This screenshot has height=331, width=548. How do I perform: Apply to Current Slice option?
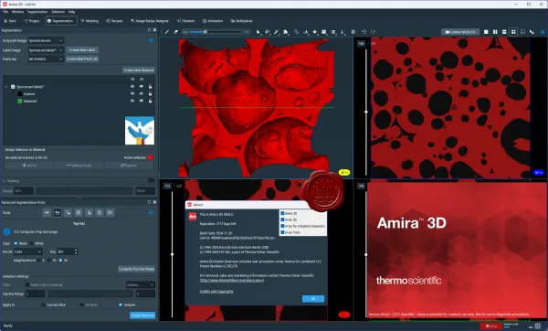[43, 305]
